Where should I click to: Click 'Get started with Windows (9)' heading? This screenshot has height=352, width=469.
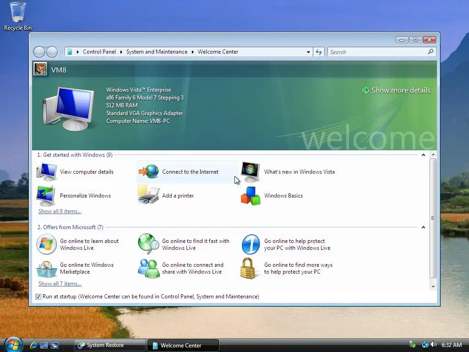[x=75, y=155]
